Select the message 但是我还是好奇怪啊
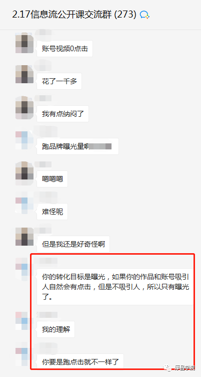 (73, 244)
